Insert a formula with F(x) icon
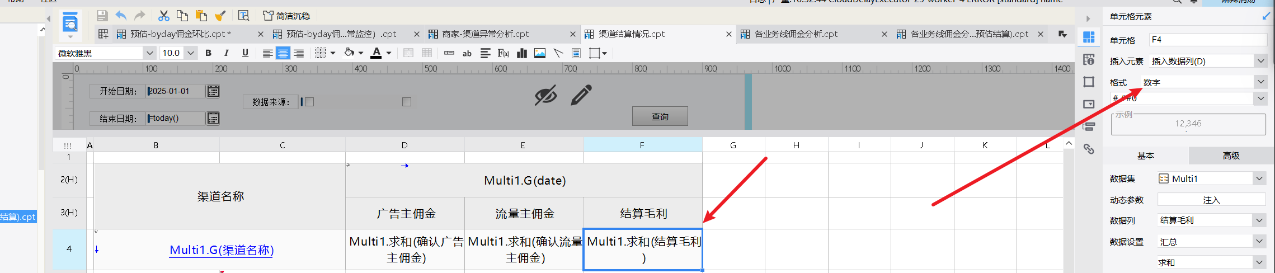This screenshot has width=1275, height=273. coord(504,53)
